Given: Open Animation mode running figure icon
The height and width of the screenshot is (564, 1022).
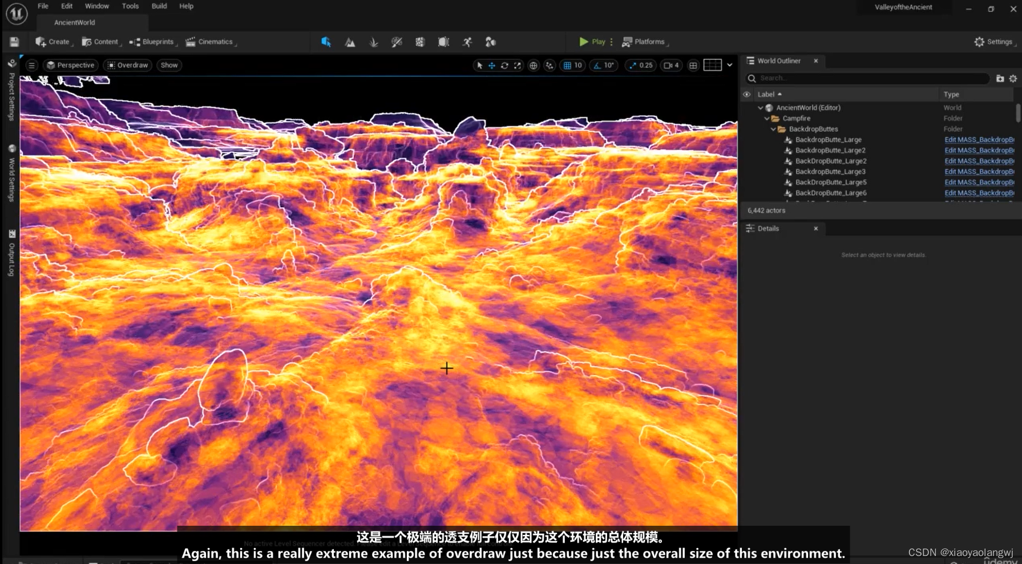Looking at the screenshot, I should click(467, 42).
